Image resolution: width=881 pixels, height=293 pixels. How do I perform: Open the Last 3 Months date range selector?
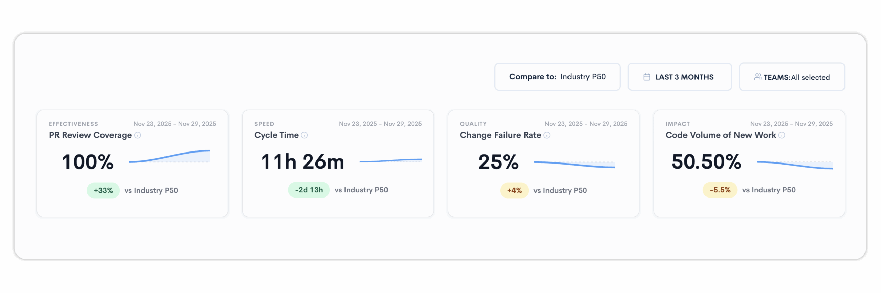680,77
